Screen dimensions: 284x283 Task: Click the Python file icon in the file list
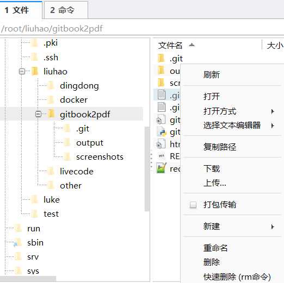tap(161, 131)
